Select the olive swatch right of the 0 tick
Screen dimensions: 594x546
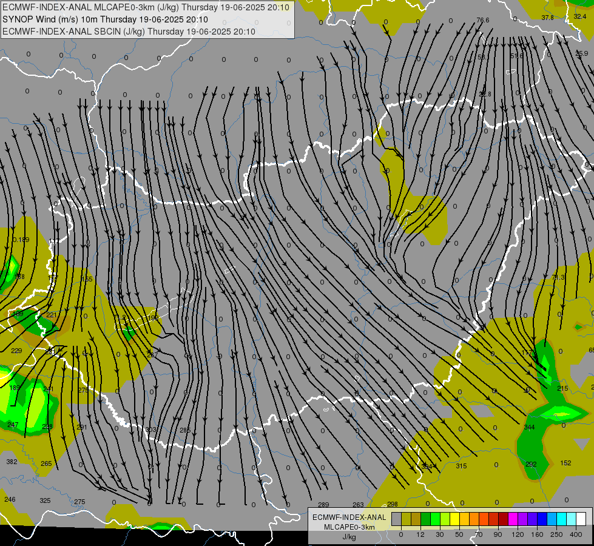(x=406, y=519)
